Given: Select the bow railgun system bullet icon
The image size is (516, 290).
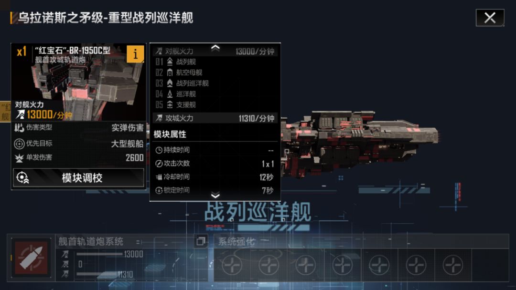Looking at the screenshot, I should tap(31, 258).
